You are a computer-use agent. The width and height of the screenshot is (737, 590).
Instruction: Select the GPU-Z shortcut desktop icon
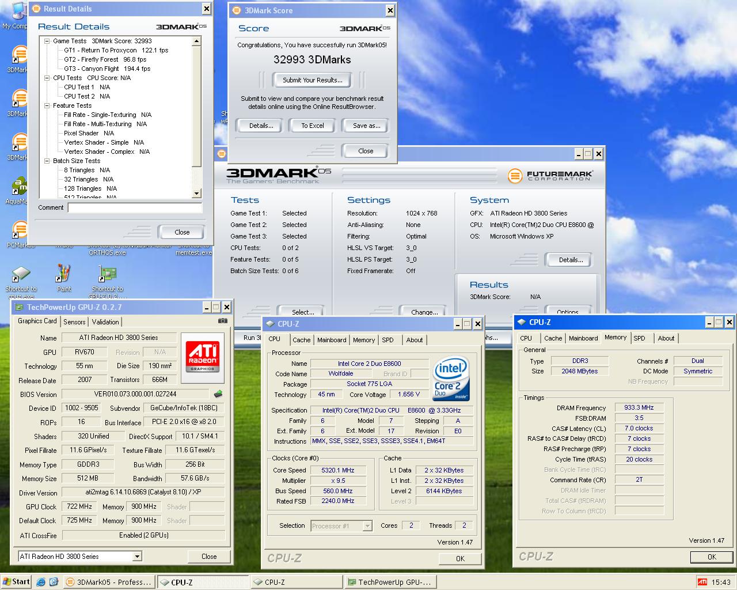tap(107, 281)
